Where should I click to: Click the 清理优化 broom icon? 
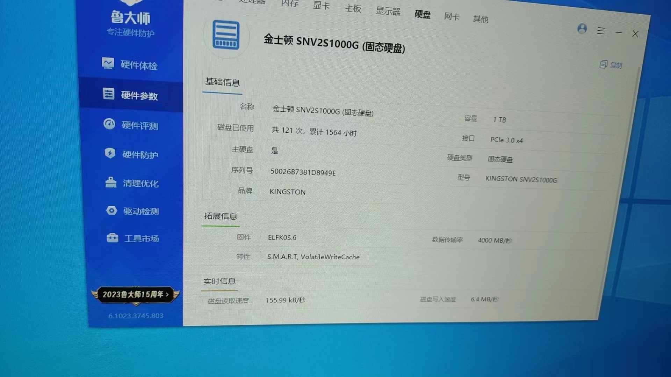click(x=111, y=182)
